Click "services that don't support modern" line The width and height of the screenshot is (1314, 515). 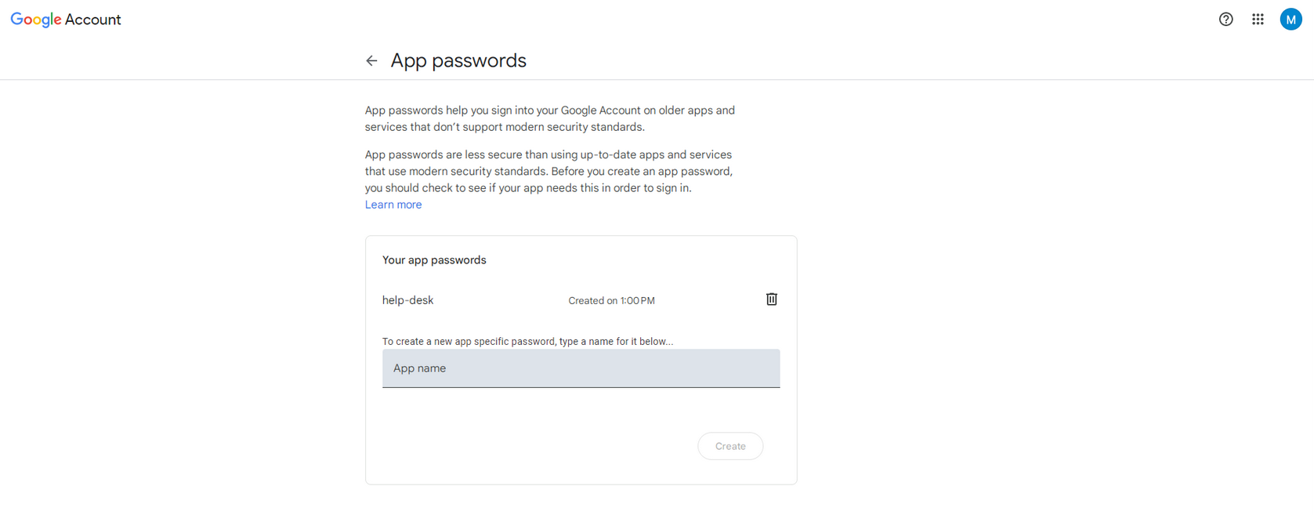[505, 127]
